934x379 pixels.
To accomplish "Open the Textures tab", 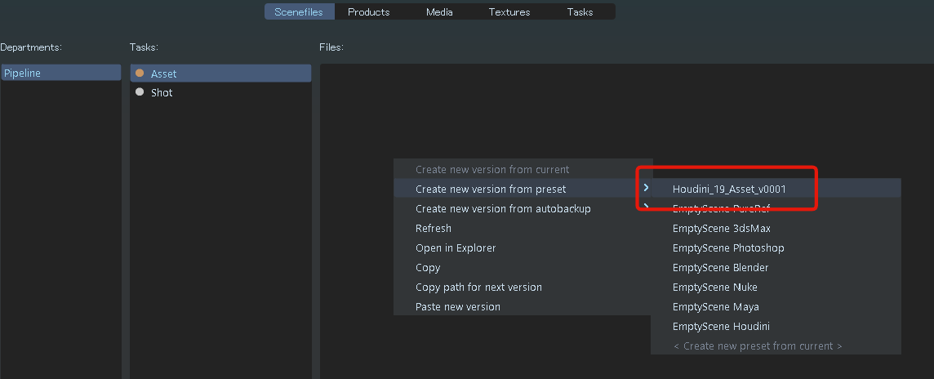I will pyautogui.click(x=509, y=12).
